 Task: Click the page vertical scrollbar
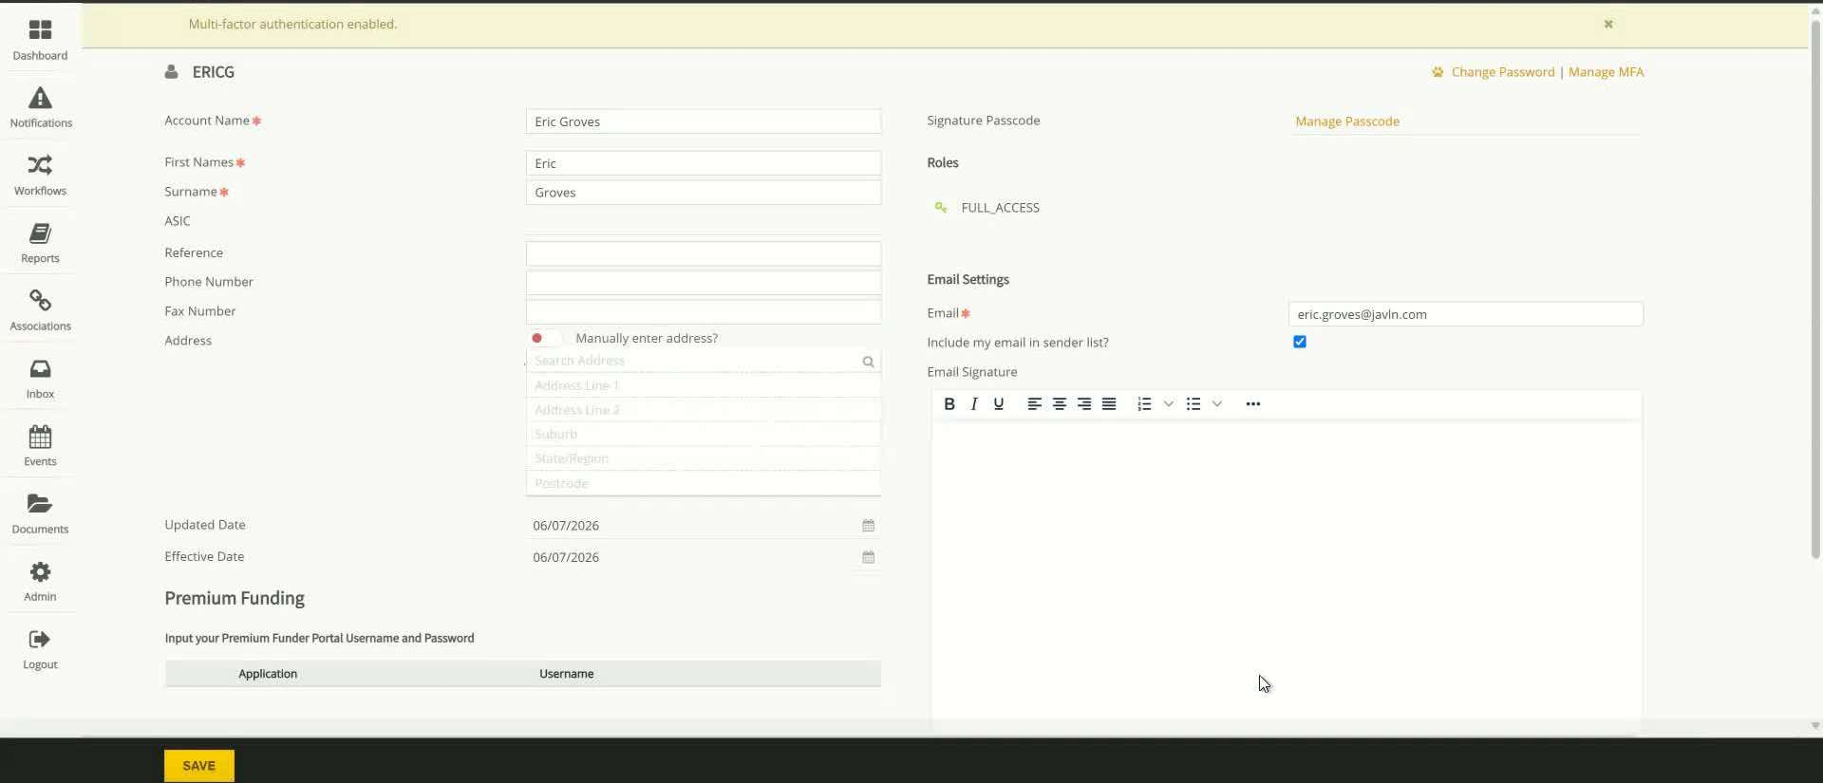(1814, 285)
